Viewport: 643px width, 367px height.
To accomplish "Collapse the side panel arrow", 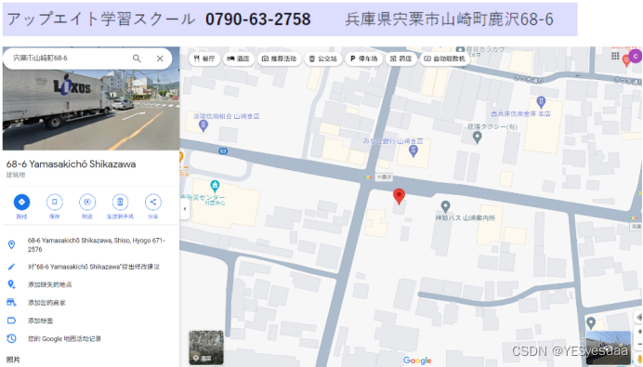I will point(185,209).
